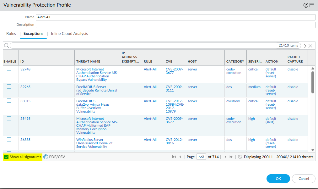The height and width of the screenshot is (189, 318).
Task: Jump to last page of threats
Action: (231, 157)
